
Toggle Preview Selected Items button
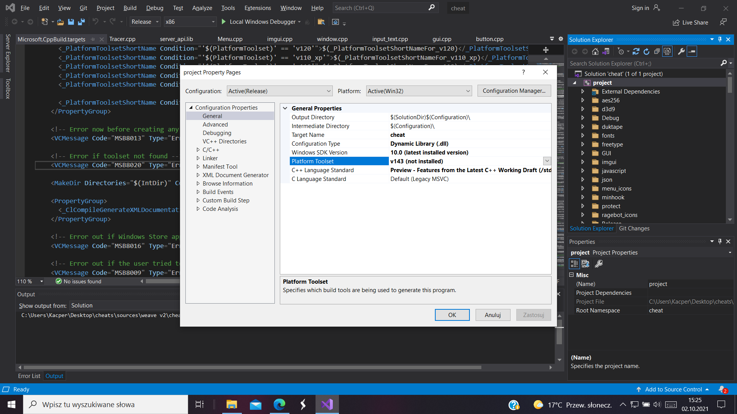[x=692, y=51]
